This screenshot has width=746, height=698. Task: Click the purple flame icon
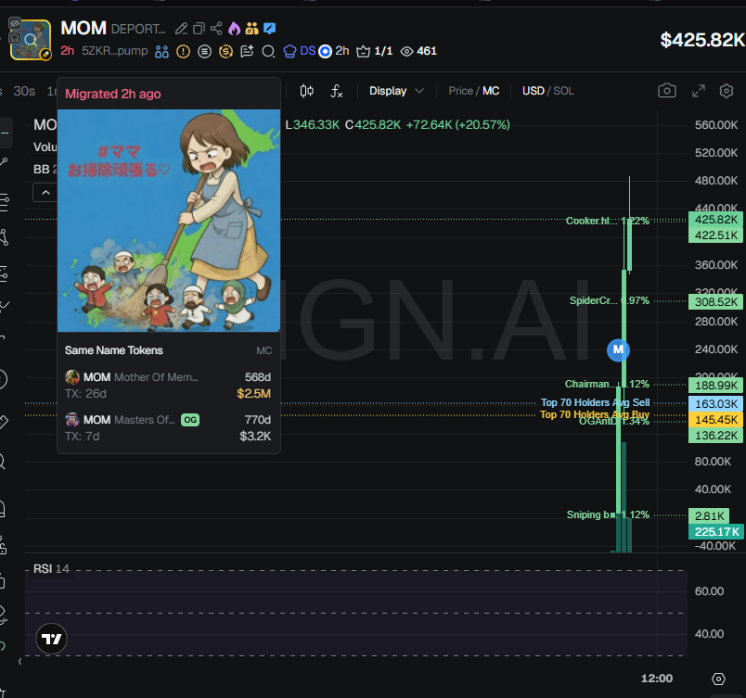click(234, 29)
